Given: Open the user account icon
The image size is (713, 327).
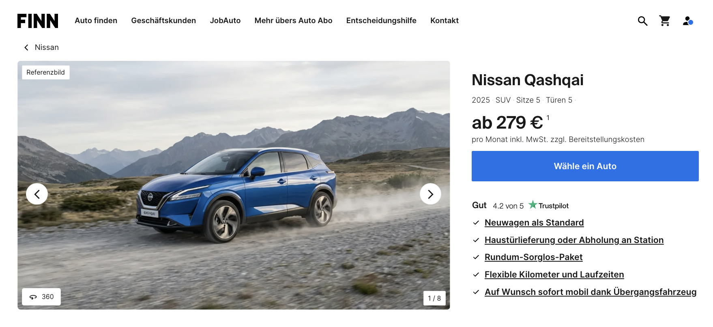Looking at the screenshot, I should [x=687, y=21].
